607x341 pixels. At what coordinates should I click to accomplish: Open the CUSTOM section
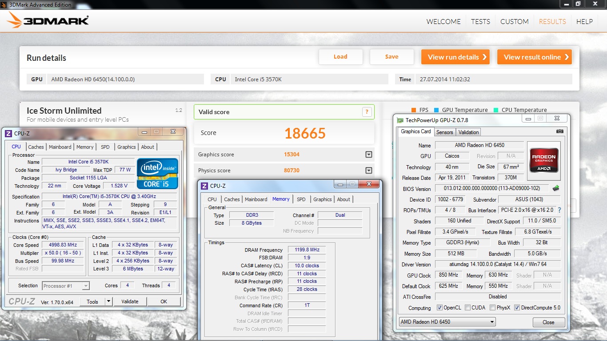[515, 21]
